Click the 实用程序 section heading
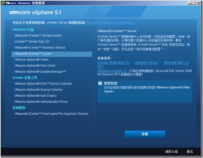This screenshot has height=158, width=203. coord(19,108)
